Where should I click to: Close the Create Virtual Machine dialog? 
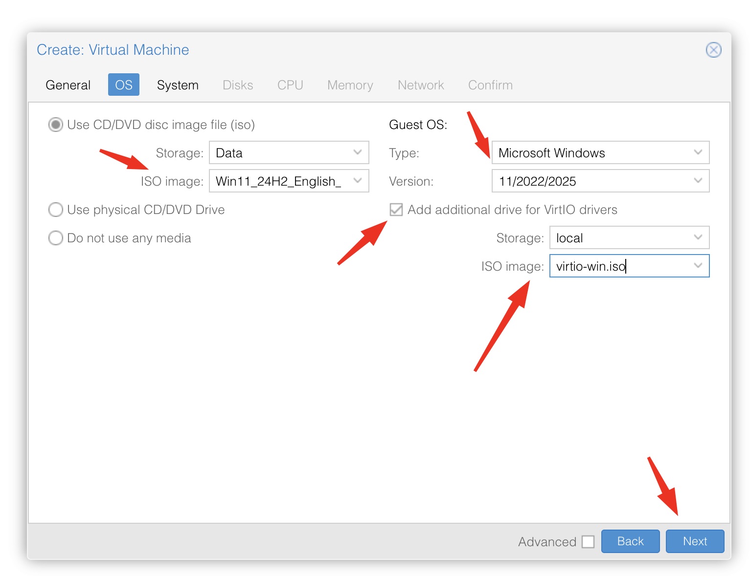(713, 50)
